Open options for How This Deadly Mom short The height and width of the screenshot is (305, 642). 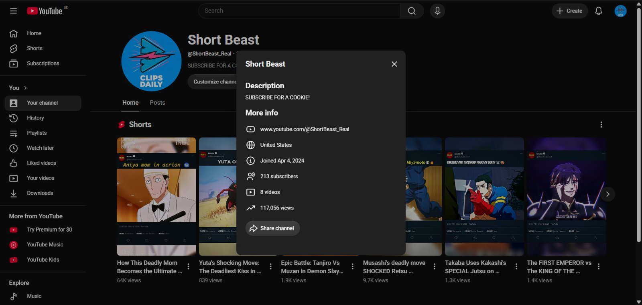189,266
